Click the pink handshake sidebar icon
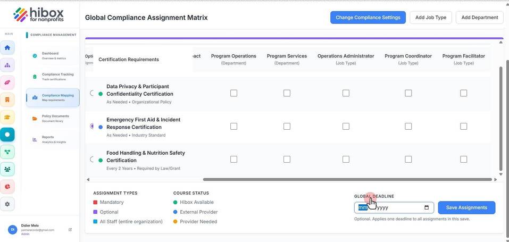The height and width of the screenshot is (242, 509). [7, 82]
